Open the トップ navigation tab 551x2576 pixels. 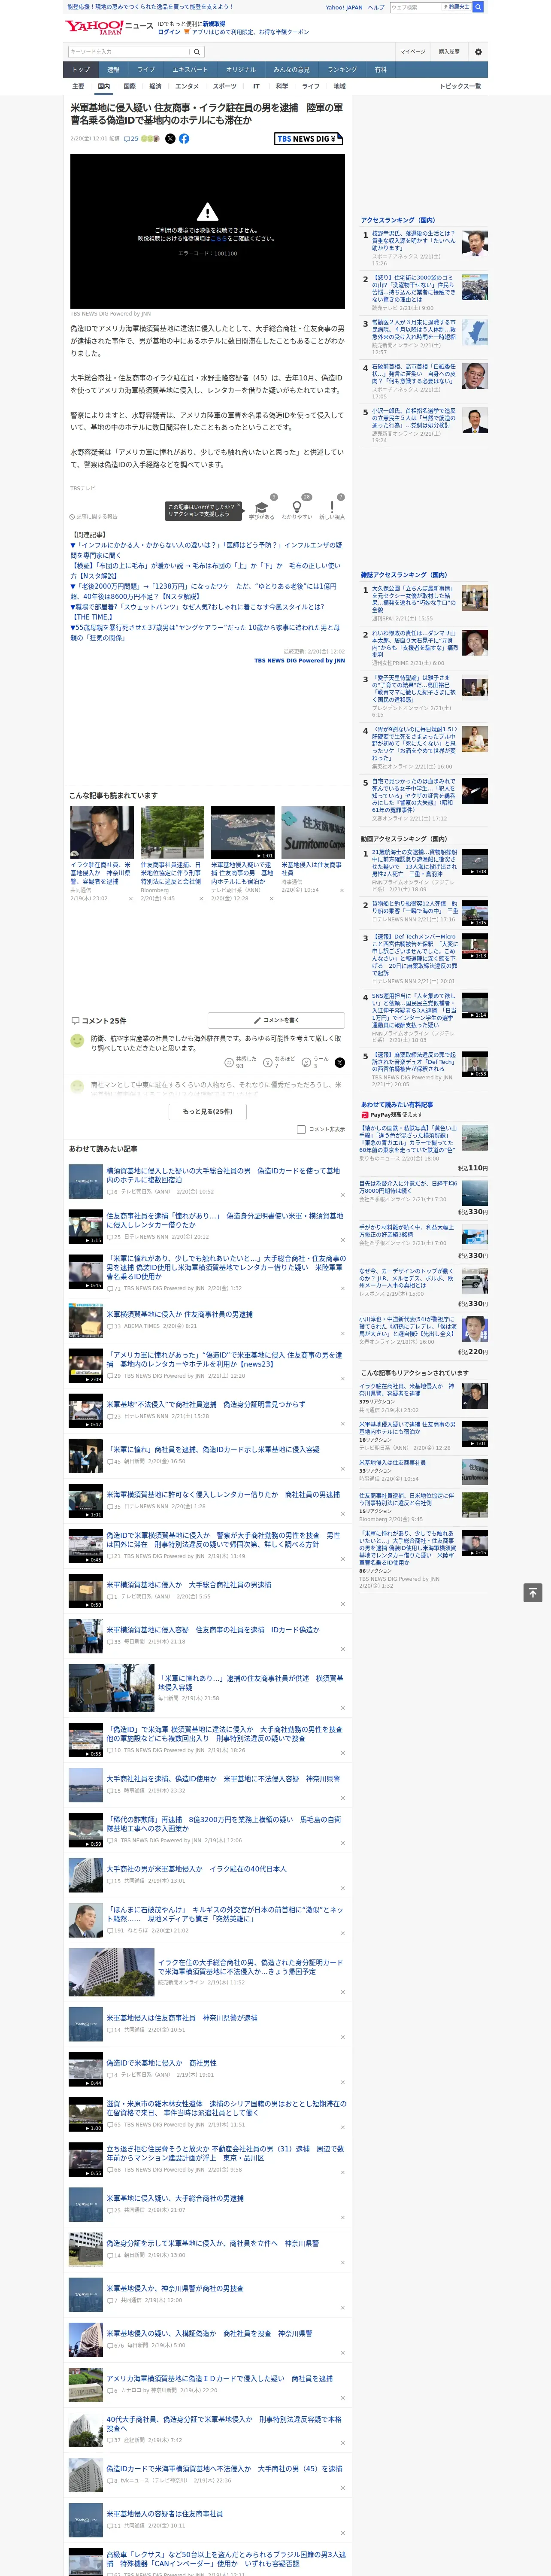[81, 70]
